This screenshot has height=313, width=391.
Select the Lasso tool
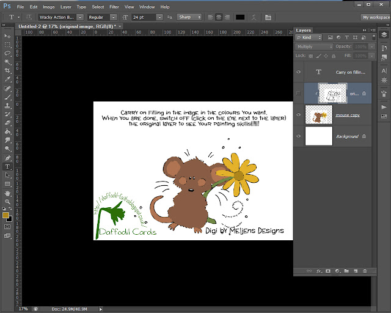point(7,53)
